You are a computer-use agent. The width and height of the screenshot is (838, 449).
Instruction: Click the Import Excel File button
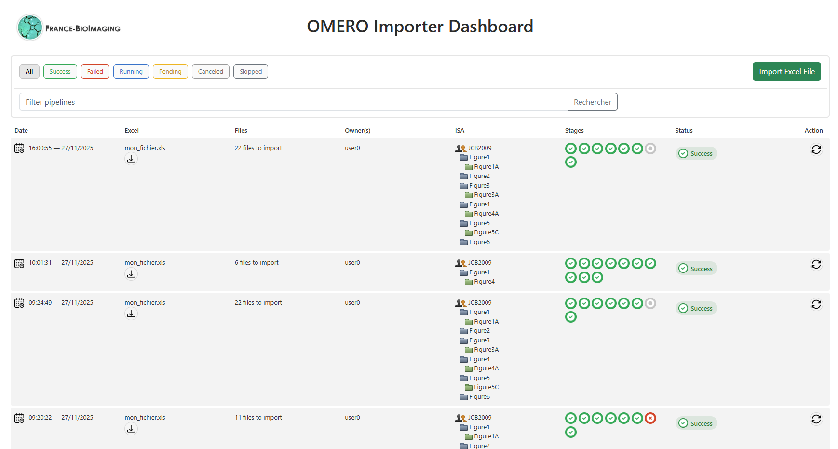pyautogui.click(x=786, y=71)
